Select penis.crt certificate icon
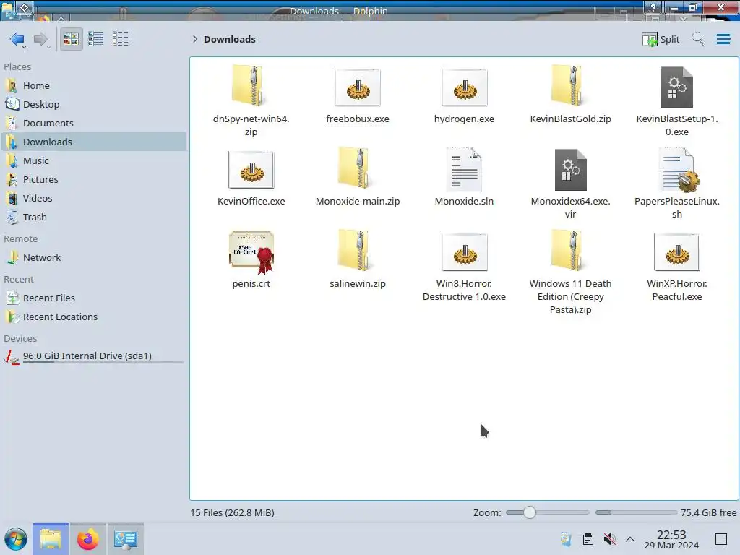This screenshot has height=555, width=740. (251, 252)
